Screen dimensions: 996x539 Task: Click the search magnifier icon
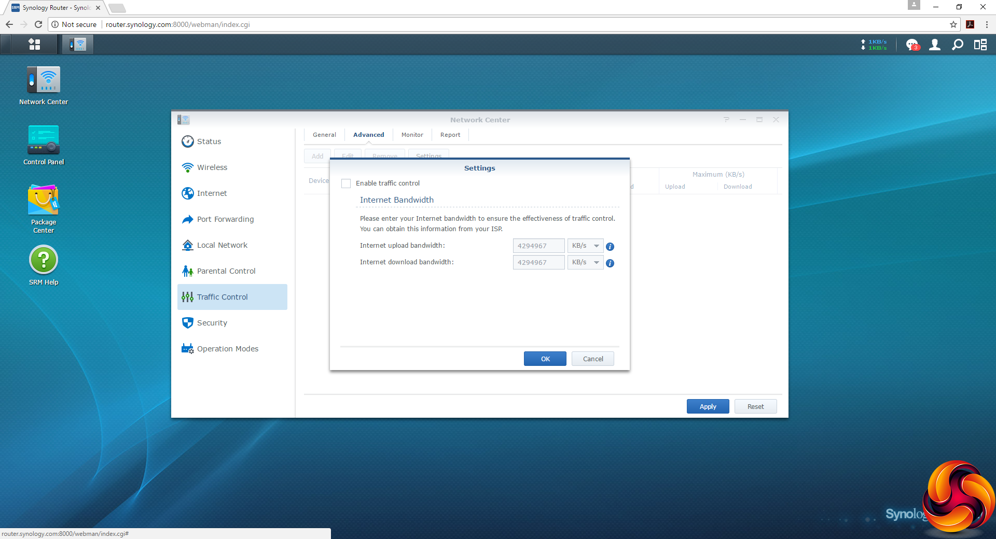click(958, 45)
